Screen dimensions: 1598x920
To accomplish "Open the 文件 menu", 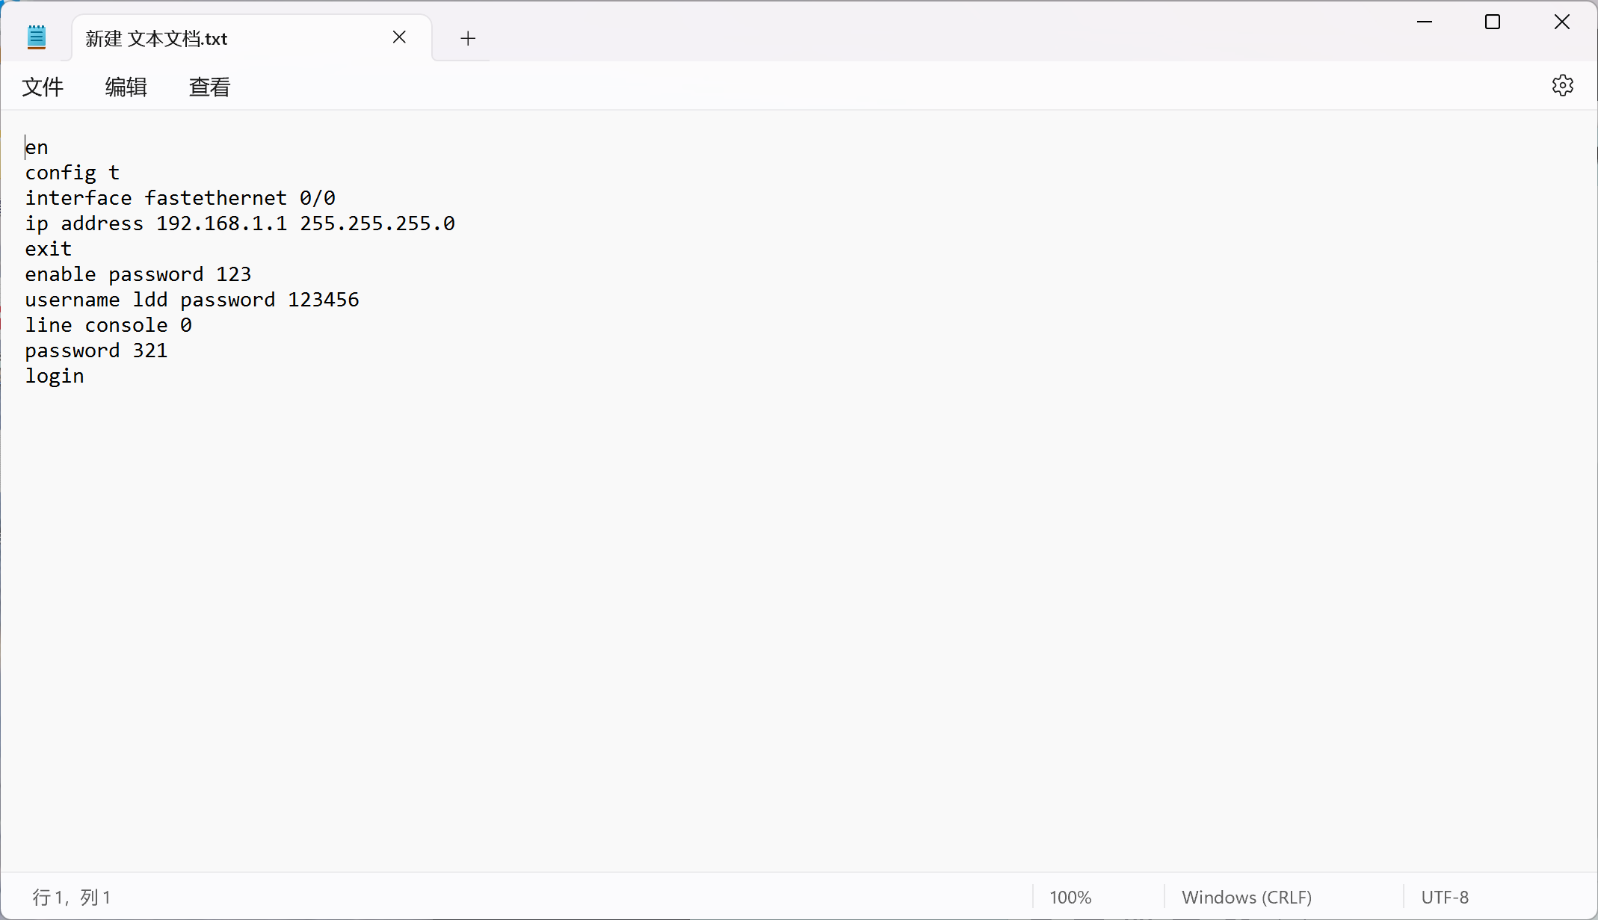I will [x=43, y=87].
